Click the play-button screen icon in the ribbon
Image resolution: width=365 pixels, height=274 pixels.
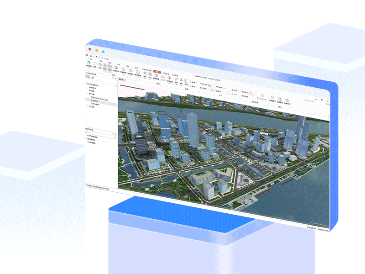137,72
